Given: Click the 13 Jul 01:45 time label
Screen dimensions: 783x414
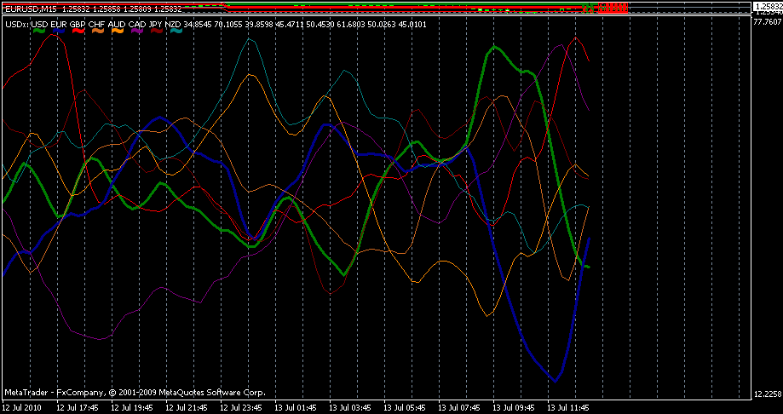Looking at the screenshot, I should tap(296, 407).
